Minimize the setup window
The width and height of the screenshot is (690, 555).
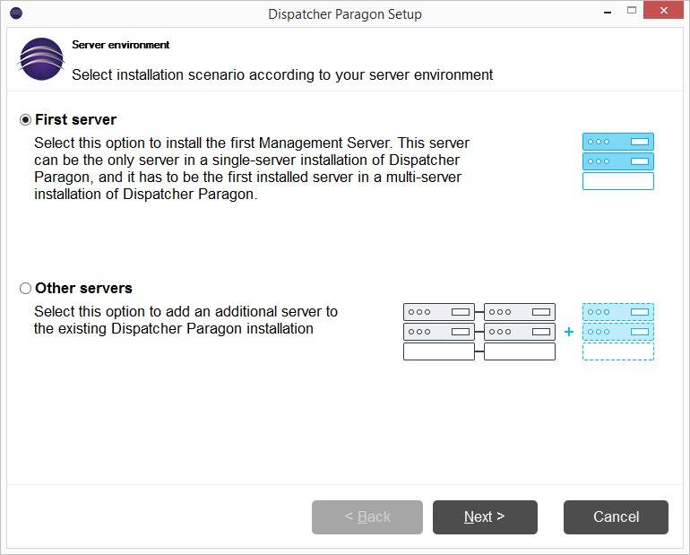point(608,12)
